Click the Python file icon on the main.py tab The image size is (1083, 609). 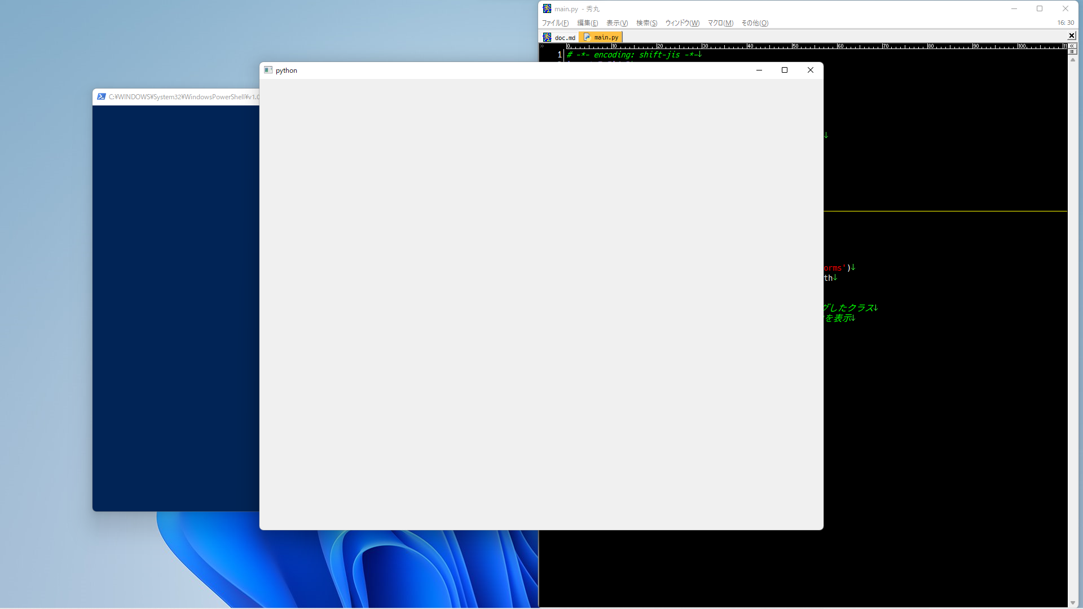pos(587,37)
